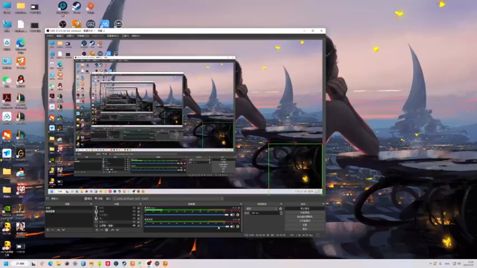The height and width of the screenshot is (268, 477).
Task: Open source Properties gear in source toolbar
Action: (88, 198)
